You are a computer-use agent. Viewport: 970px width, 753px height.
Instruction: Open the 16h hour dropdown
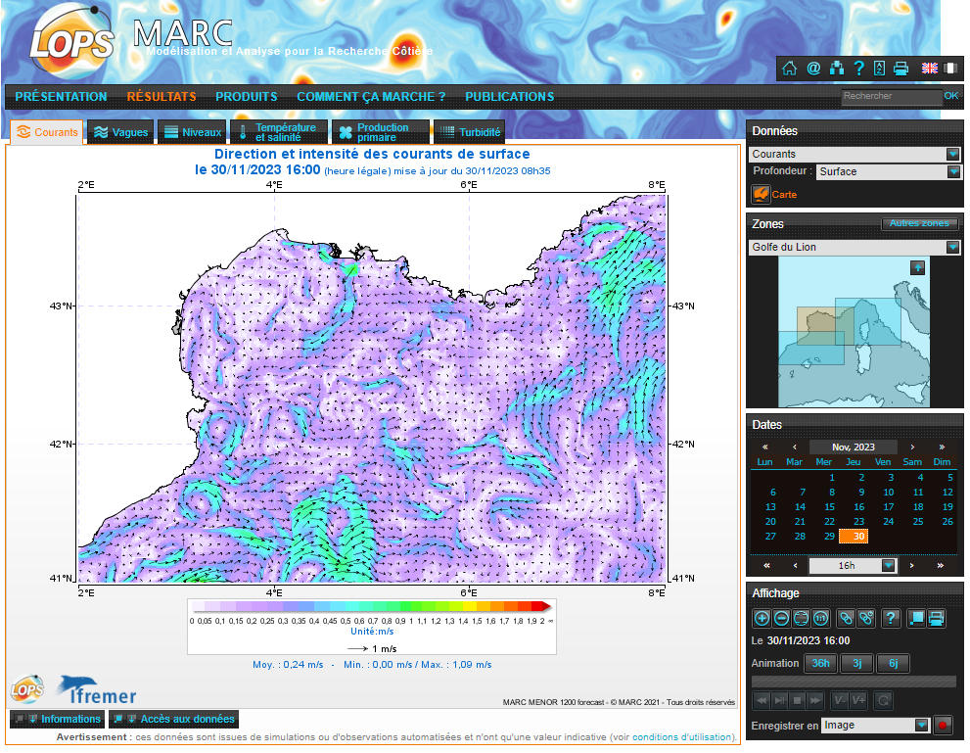888,565
